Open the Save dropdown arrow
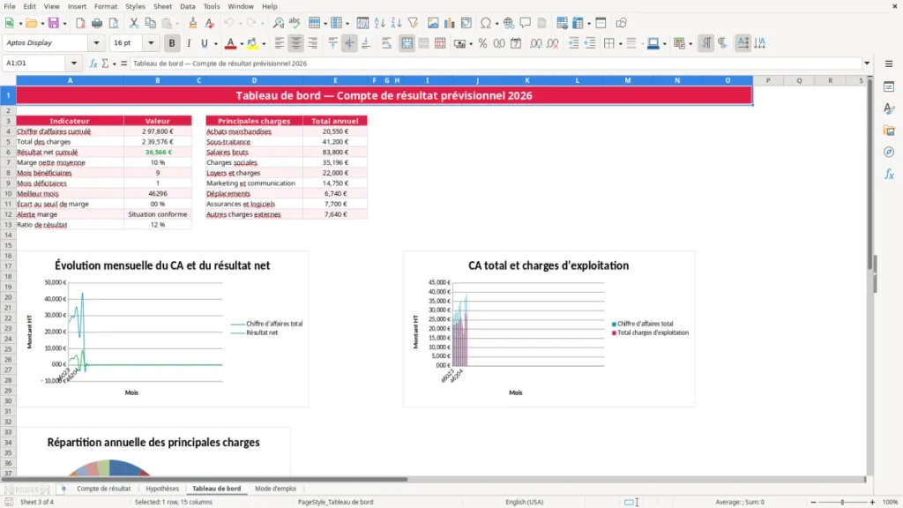Viewport: 903px width, 508px height. point(64,23)
